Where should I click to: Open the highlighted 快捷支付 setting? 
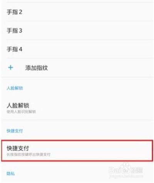(x=77, y=151)
